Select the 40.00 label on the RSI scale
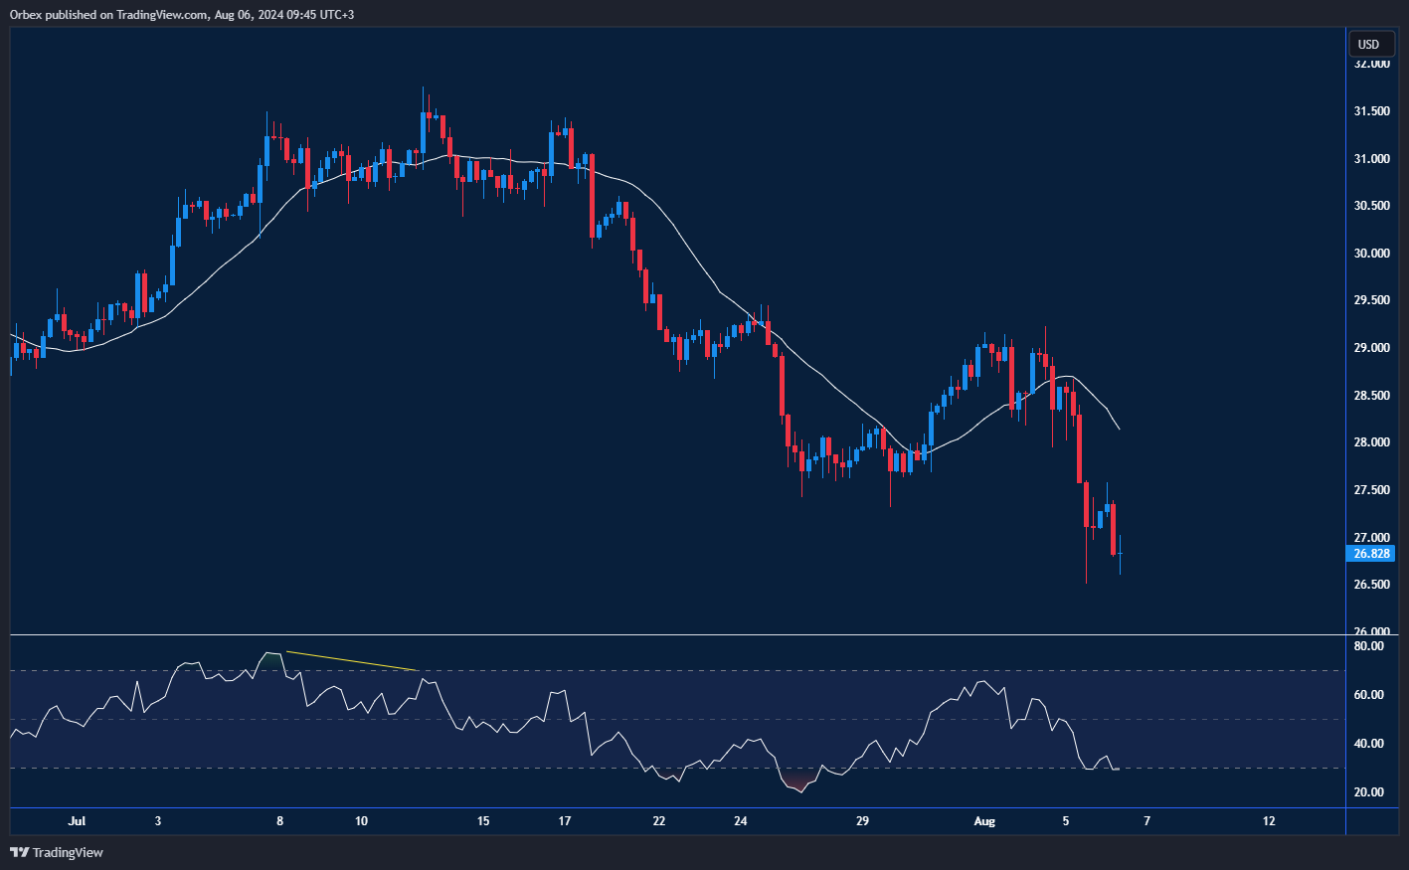This screenshot has width=1409, height=870. (x=1369, y=744)
